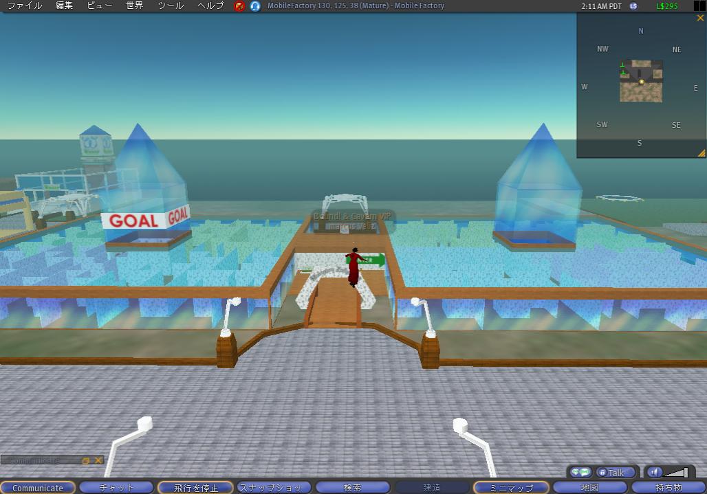Open inventory with 持ち物 button
The width and height of the screenshot is (707, 494).
coord(668,488)
